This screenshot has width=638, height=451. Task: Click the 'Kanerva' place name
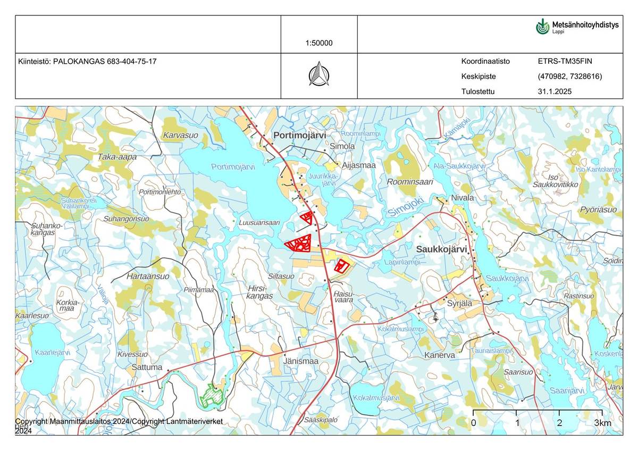[x=440, y=355]
